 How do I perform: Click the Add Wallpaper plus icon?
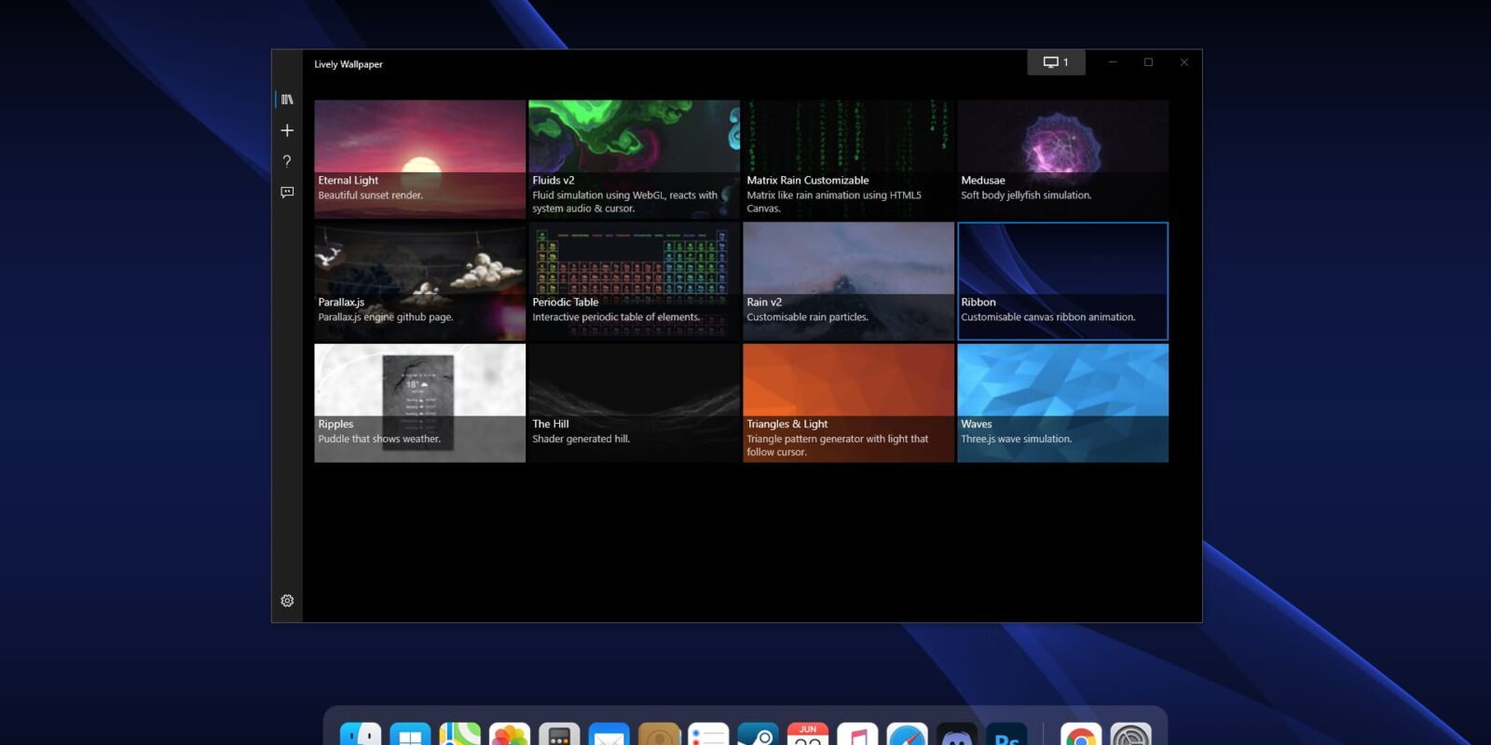[x=287, y=130]
